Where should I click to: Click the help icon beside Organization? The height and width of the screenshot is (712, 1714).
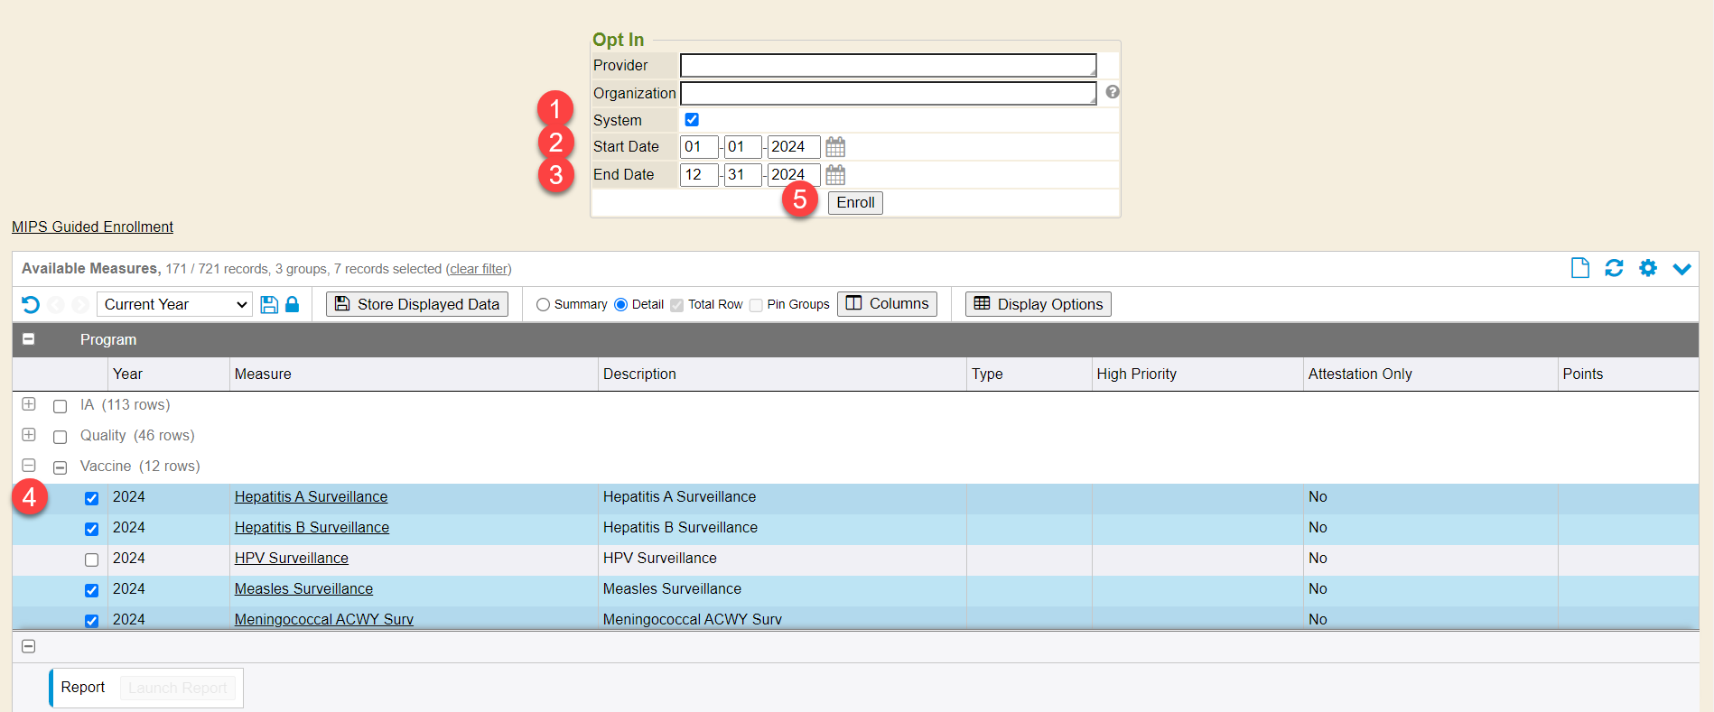pyautogui.click(x=1113, y=92)
